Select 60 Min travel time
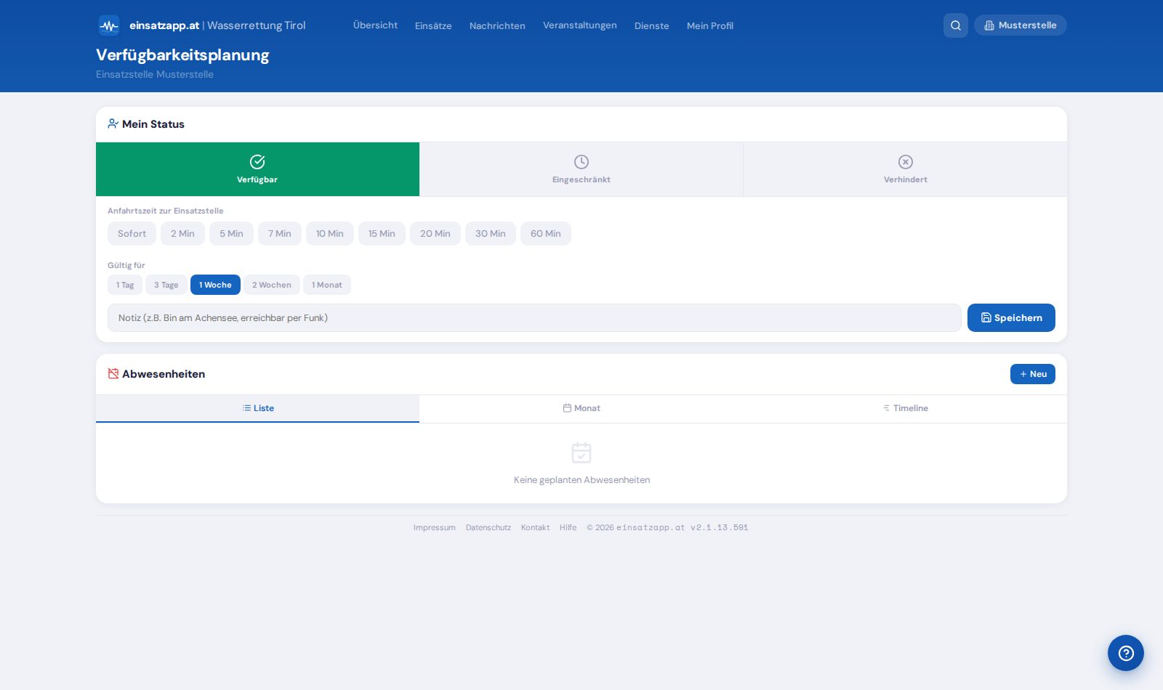Image resolution: width=1163 pixels, height=690 pixels. coord(546,234)
